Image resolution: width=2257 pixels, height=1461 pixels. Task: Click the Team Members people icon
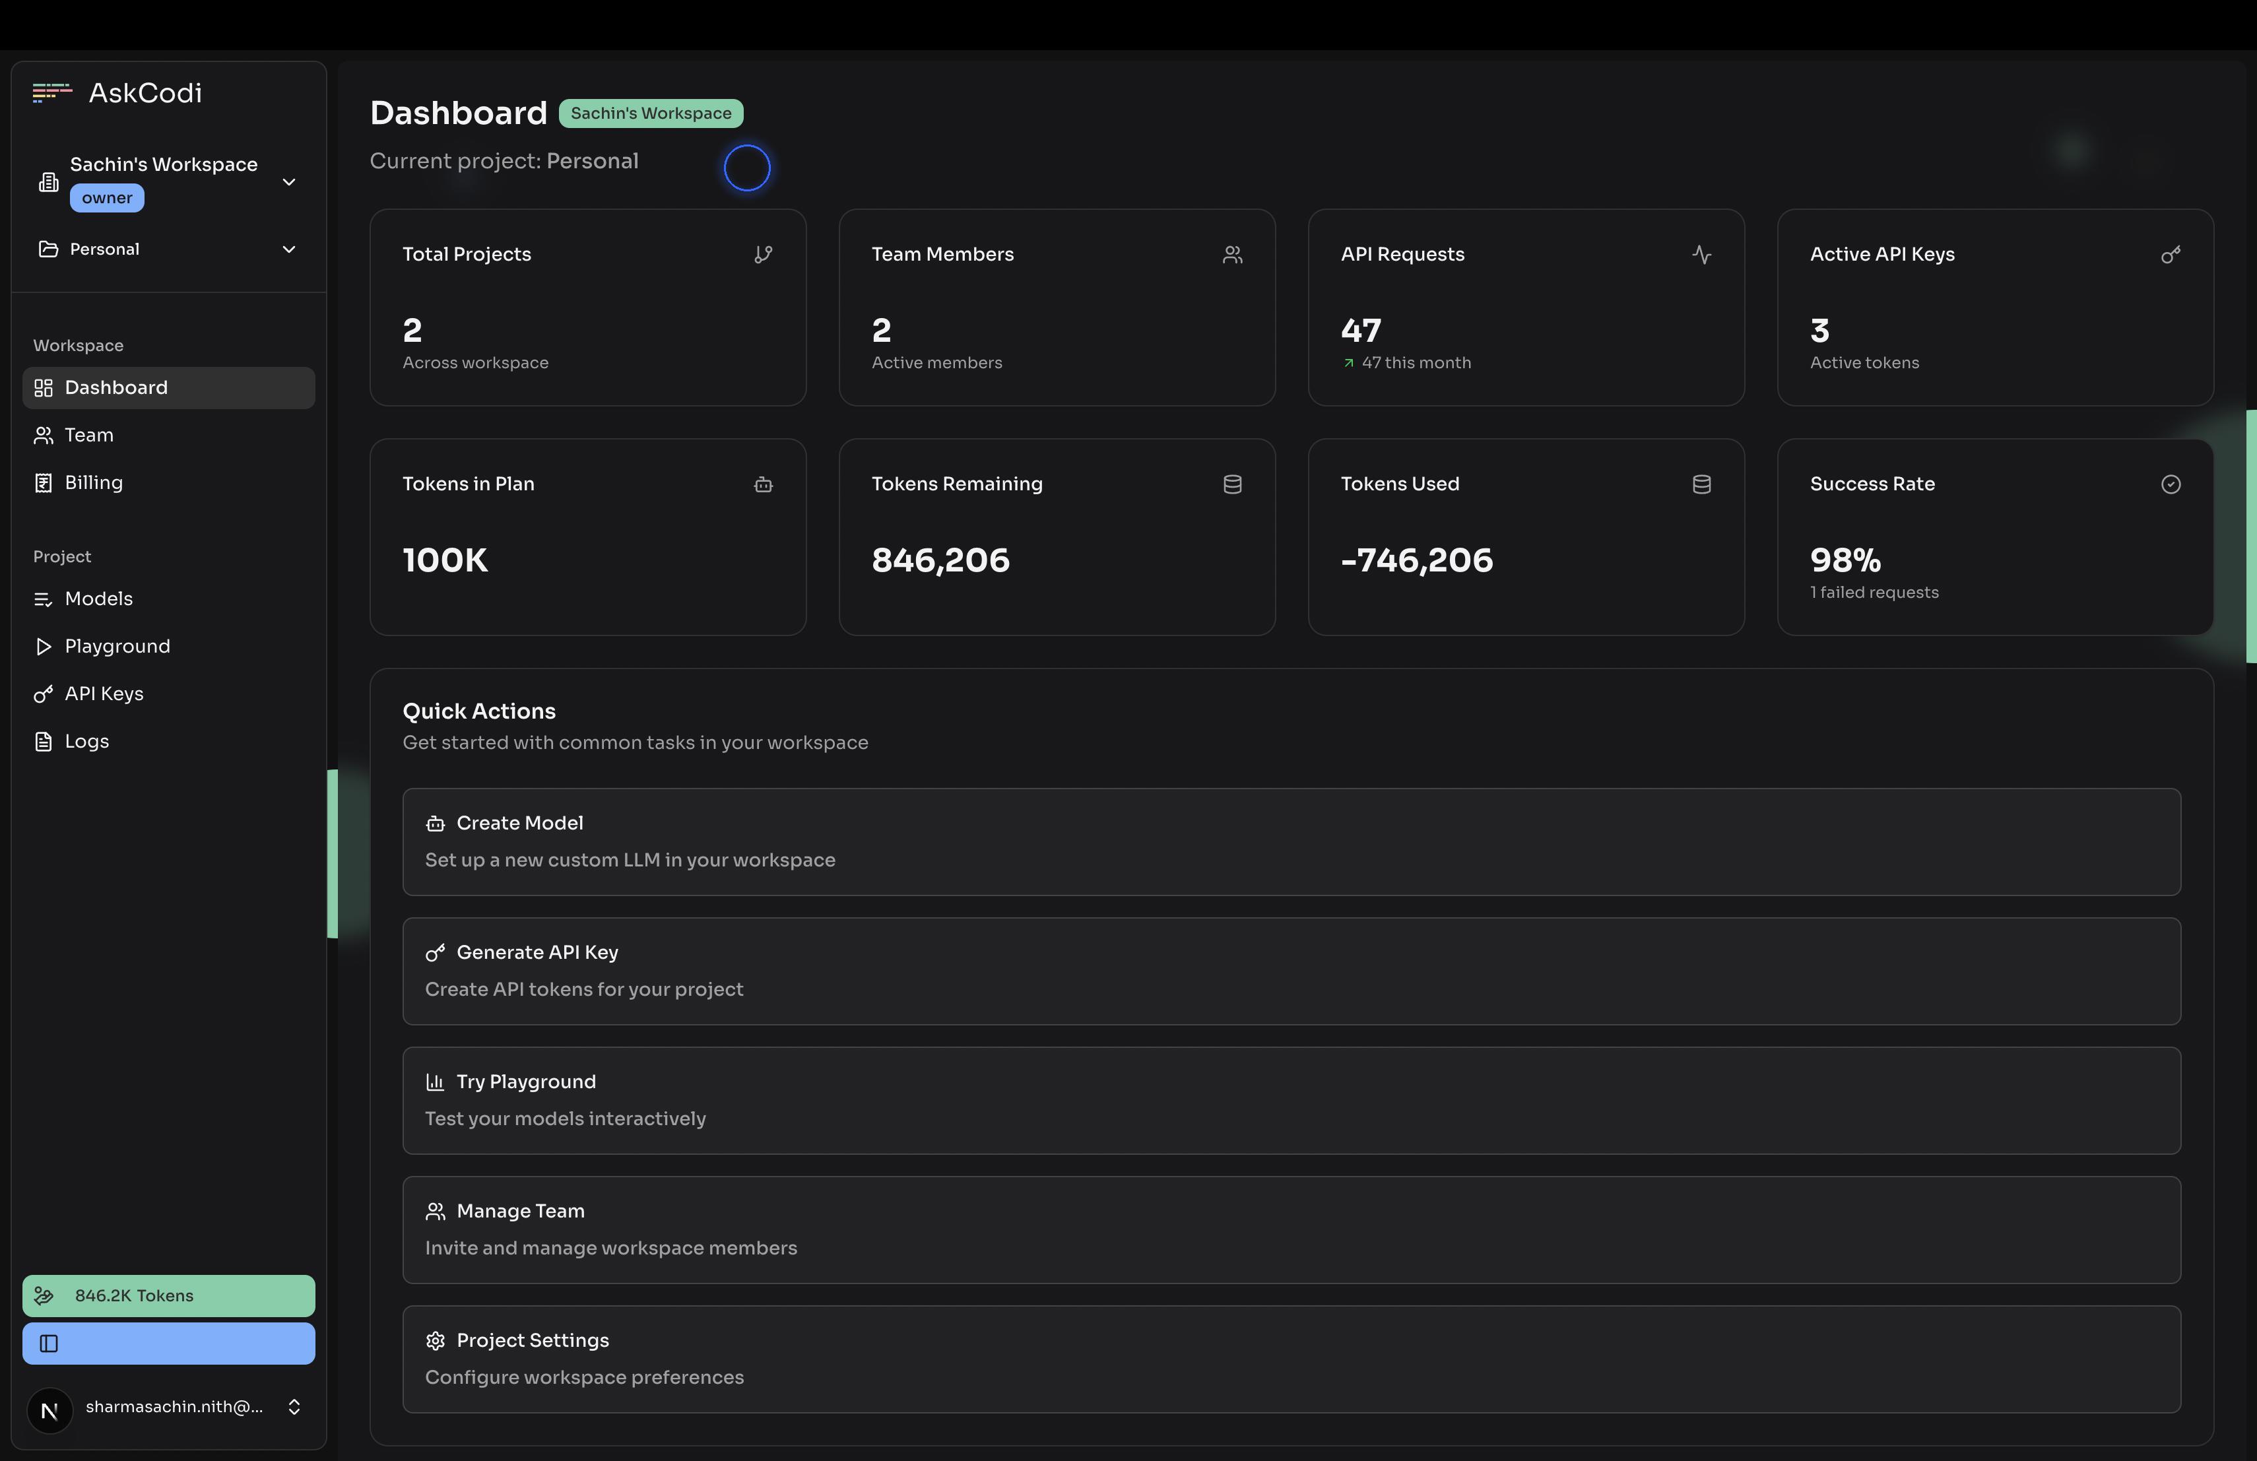tap(1232, 254)
